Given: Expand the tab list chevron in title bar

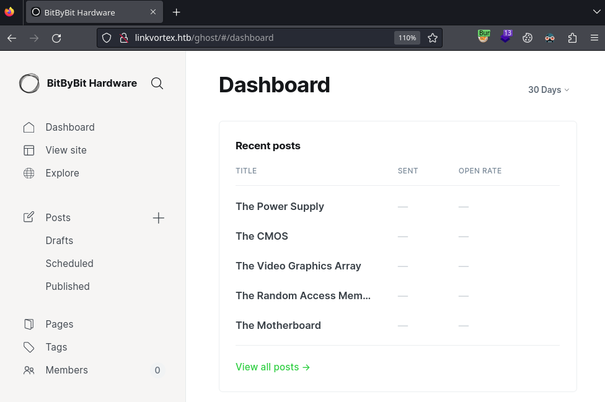Looking at the screenshot, I should [x=596, y=12].
